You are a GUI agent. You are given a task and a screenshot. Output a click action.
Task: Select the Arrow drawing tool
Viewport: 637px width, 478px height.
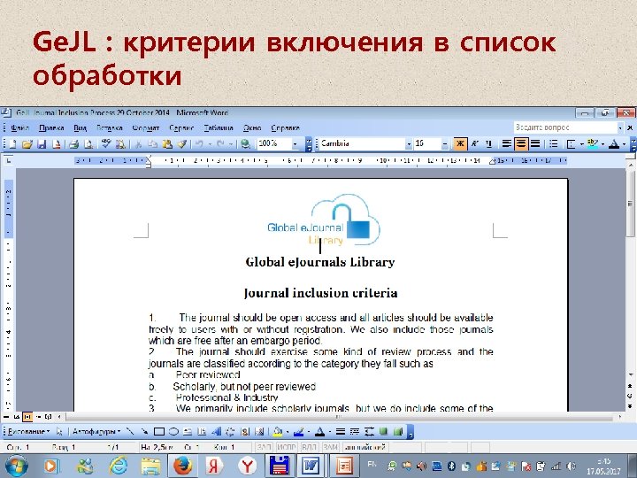144,432
